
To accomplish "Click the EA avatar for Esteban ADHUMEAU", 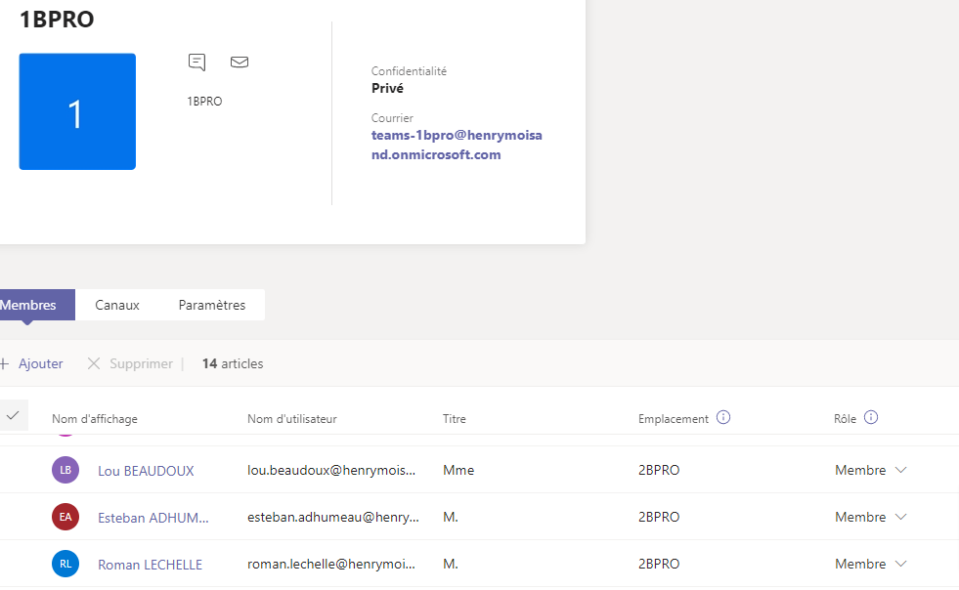I will coord(65,518).
